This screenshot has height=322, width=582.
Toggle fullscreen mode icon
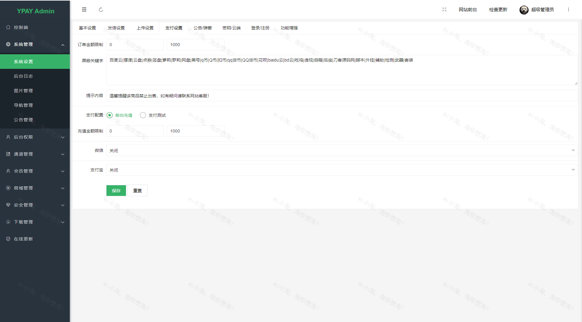coord(444,10)
